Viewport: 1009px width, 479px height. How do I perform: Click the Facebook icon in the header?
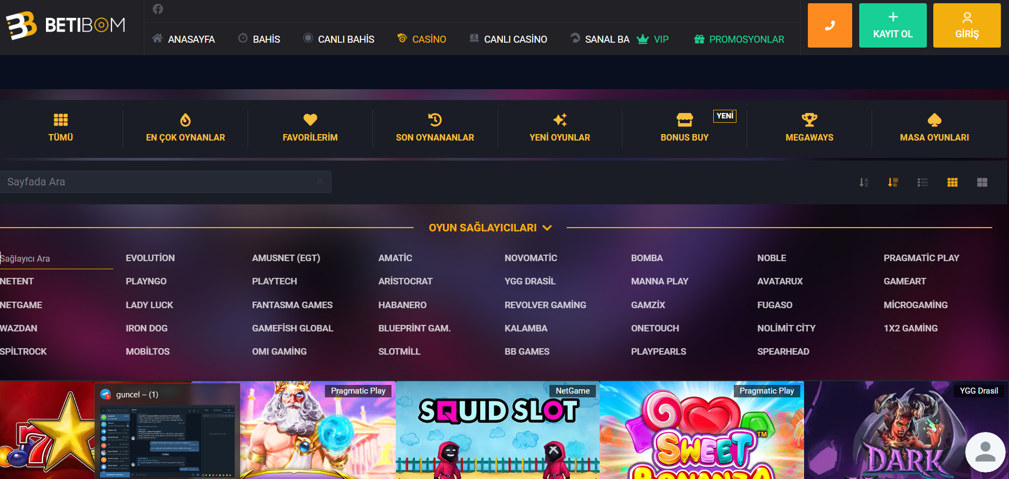click(158, 9)
